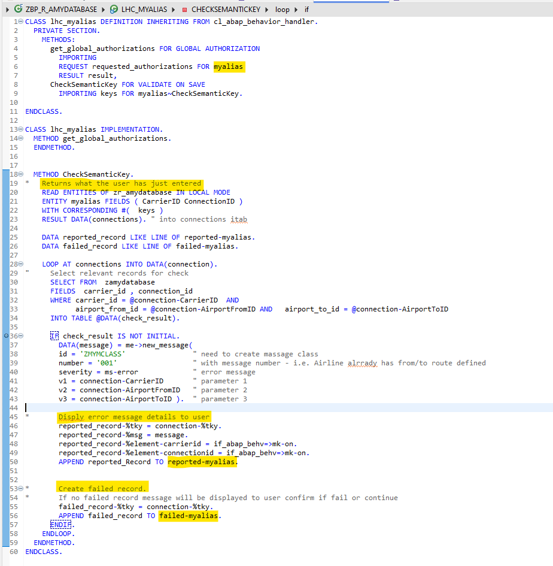Select ZBP_R_AMYDATABASE breadcrumb segment
This screenshot has height=566, width=553.
point(61,10)
